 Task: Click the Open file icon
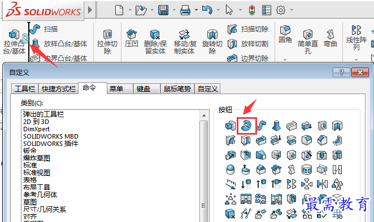pos(141,10)
